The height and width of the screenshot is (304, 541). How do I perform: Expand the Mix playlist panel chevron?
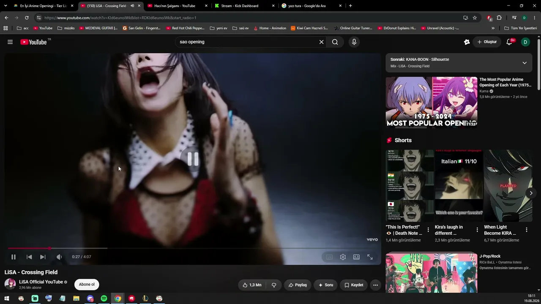(x=525, y=63)
